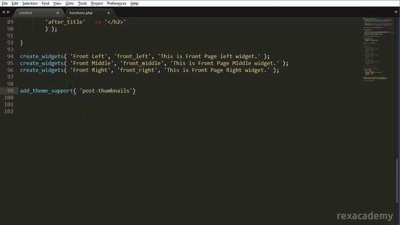Open the Help menu
The width and height of the screenshot is (400, 225).
(x=134, y=4)
